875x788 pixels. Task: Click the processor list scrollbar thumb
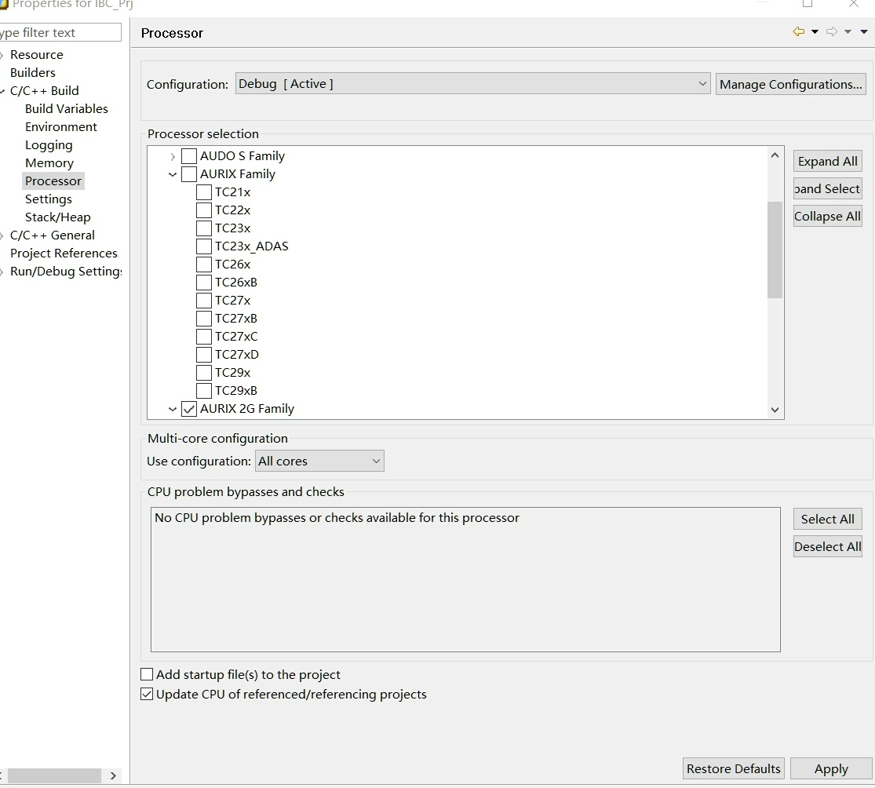pyautogui.click(x=775, y=250)
